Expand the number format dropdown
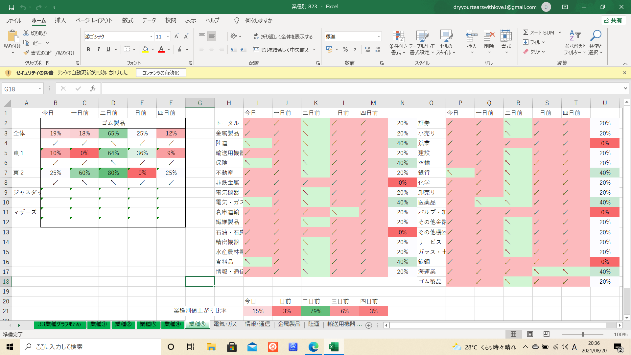The width and height of the screenshot is (631, 355). click(x=379, y=36)
